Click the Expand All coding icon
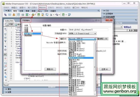The height and width of the screenshot is (97, 140). click(5, 41)
